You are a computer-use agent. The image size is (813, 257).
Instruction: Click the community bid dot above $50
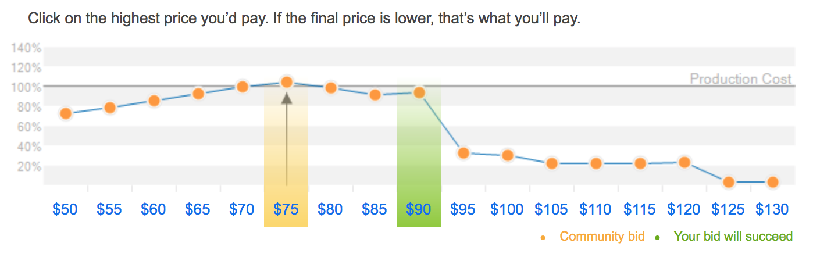pyautogui.click(x=66, y=113)
